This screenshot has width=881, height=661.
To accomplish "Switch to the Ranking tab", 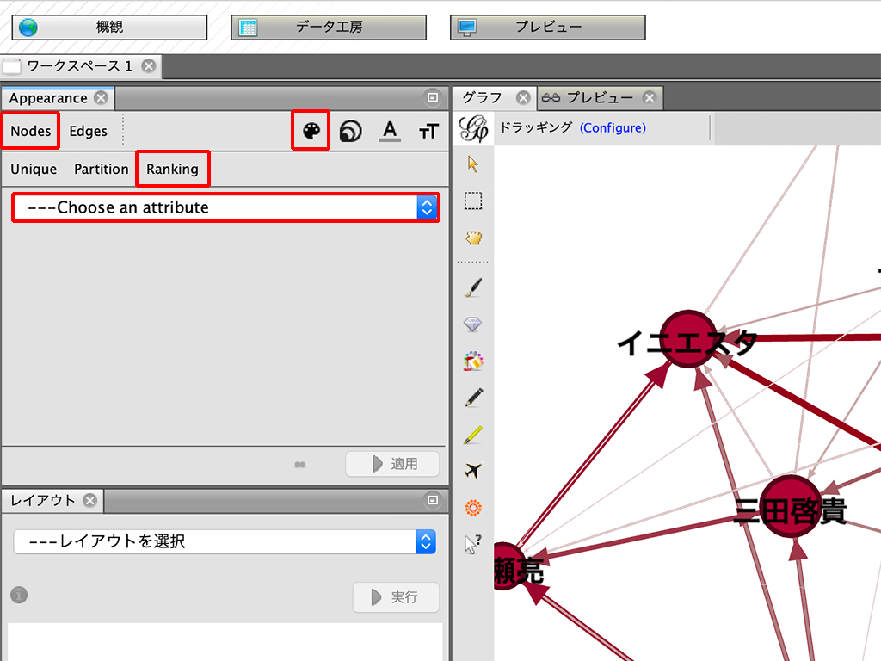I will click(x=172, y=169).
